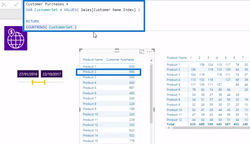The width and height of the screenshot is (250, 144).
Task: Select Product 12 row in the table
Action: [x=108, y=125]
